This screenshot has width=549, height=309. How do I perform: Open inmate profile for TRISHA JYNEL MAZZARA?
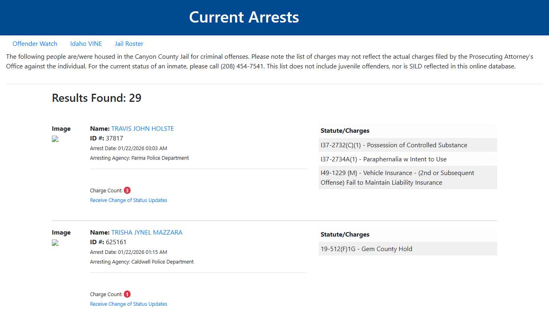147,232
